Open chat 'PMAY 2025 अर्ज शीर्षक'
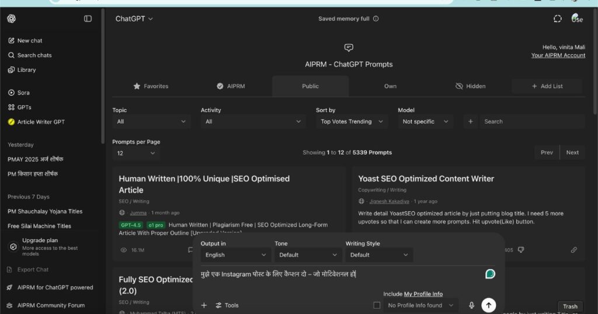Screen dimensions: 598x314 [x=36, y=159]
